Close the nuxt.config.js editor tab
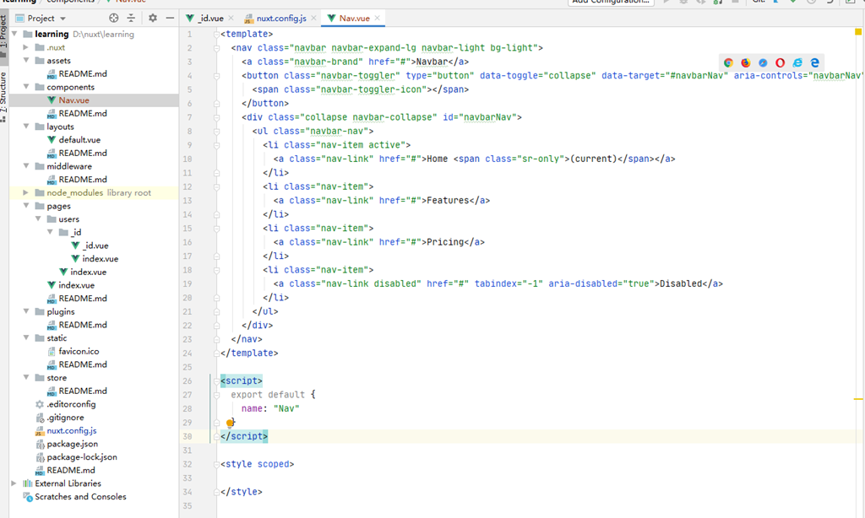 (314, 19)
